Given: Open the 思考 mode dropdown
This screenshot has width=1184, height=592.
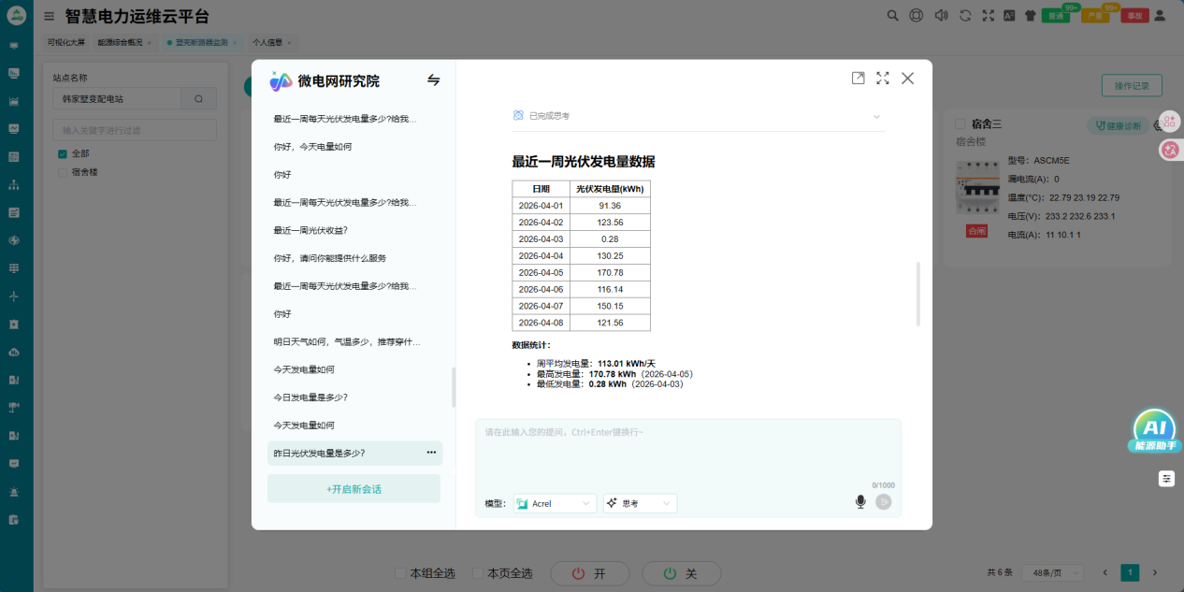Looking at the screenshot, I should [640, 503].
